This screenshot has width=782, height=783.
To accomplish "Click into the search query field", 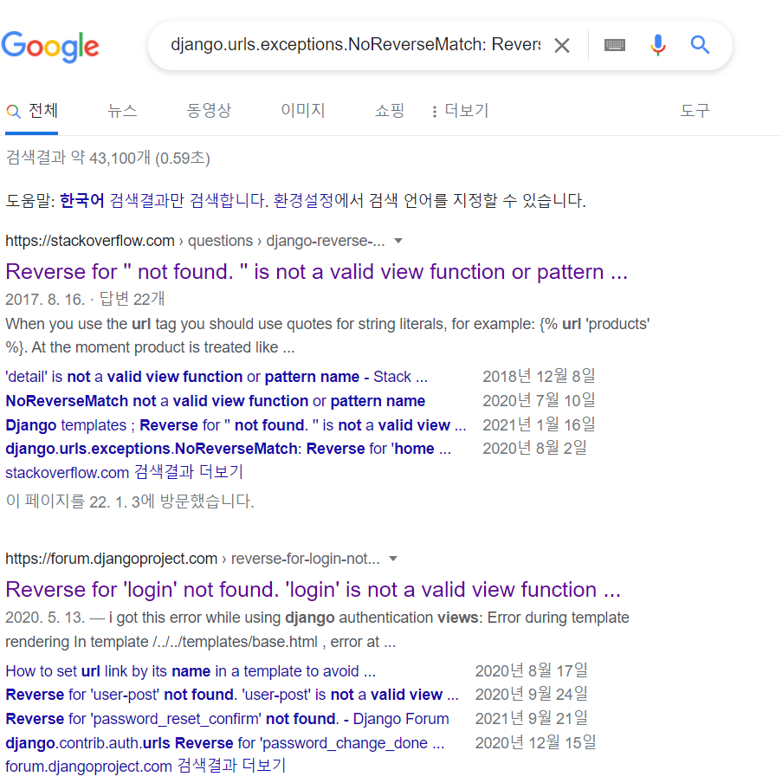I will tap(355, 45).
